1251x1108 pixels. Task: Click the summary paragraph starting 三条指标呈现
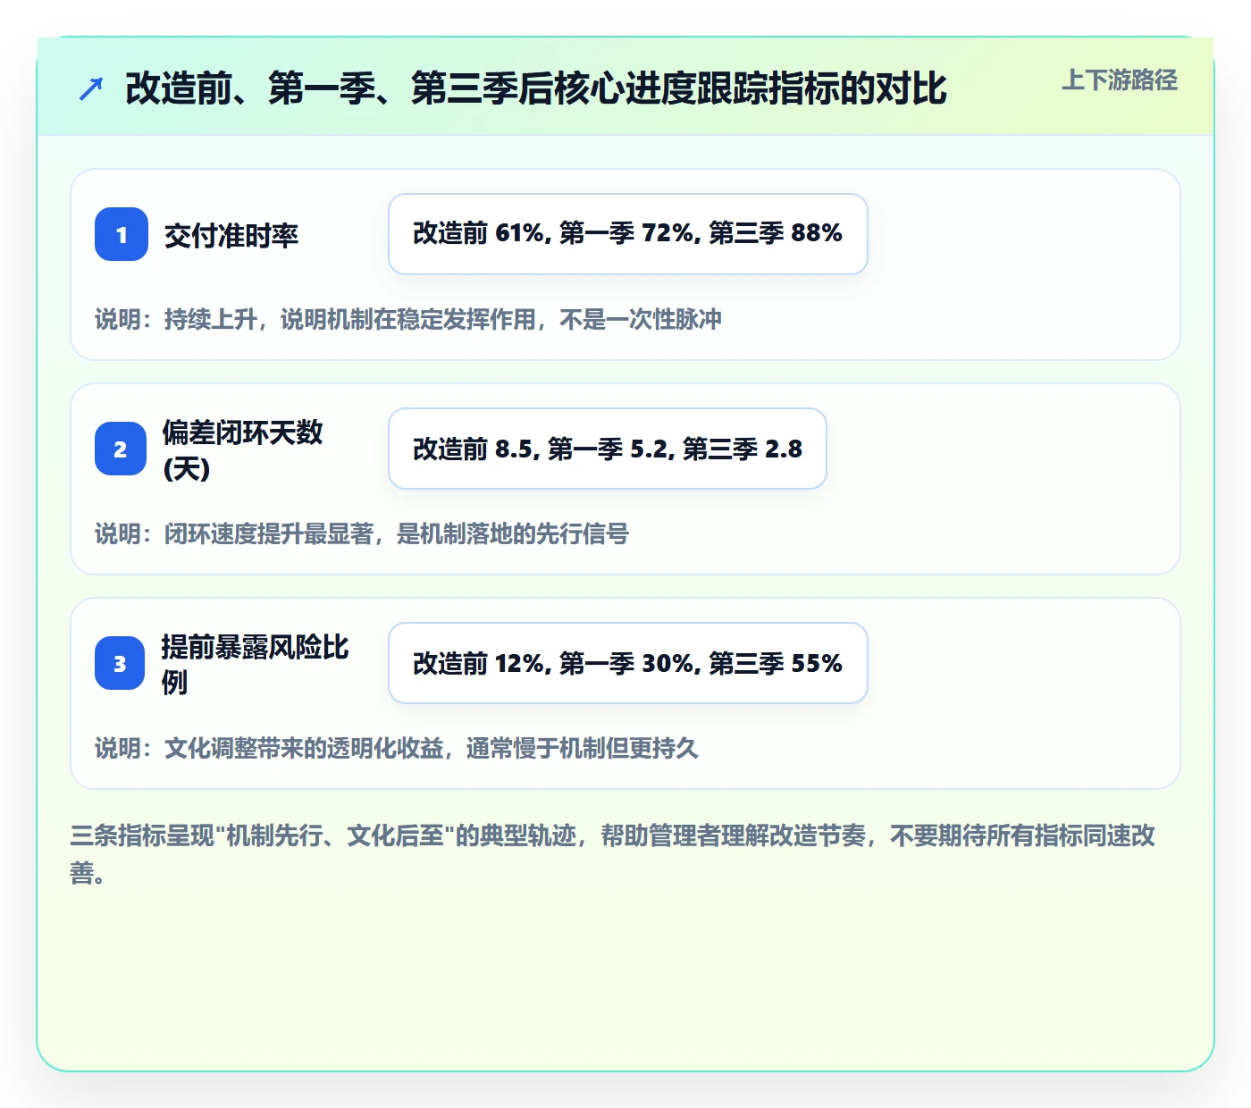click(x=613, y=853)
